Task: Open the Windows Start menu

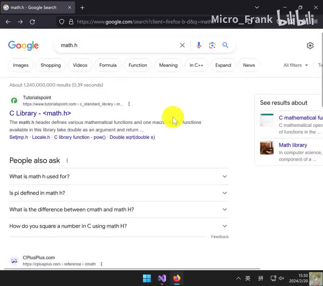Action: point(147,278)
